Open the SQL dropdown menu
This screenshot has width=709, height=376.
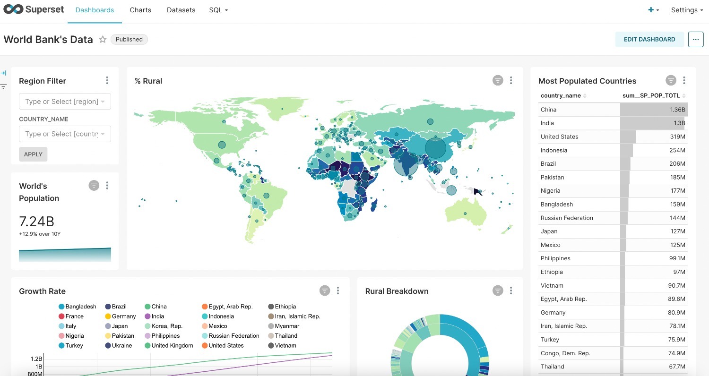218,10
